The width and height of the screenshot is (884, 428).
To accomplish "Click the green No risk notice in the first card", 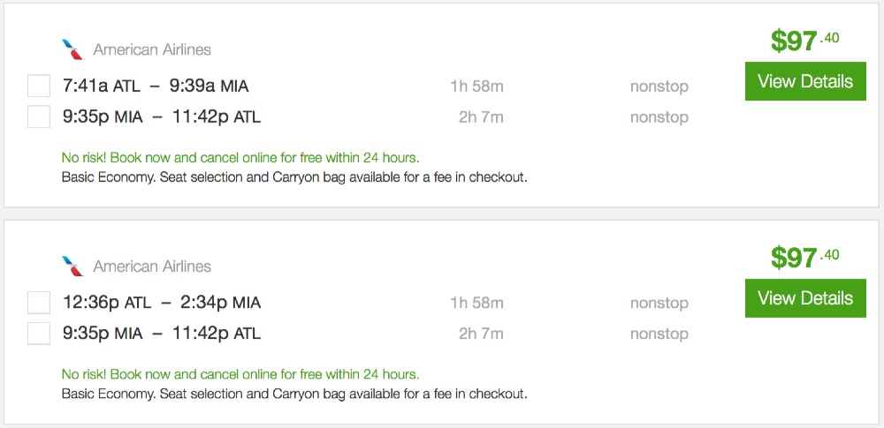I will [x=240, y=158].
